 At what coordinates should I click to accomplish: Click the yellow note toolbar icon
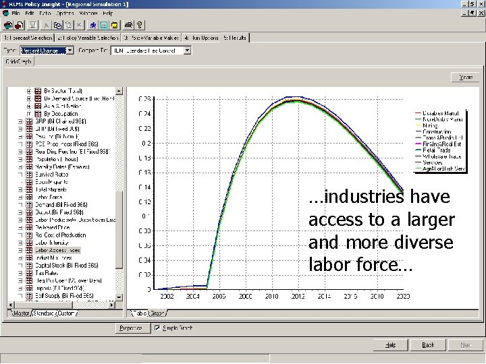point(115,25)
